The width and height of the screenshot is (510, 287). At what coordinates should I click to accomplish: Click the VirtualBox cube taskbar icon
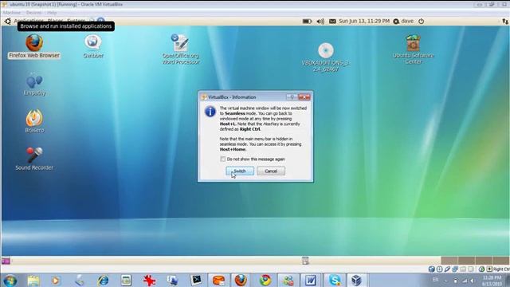(x=356, y=280)
